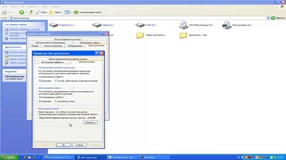Collapse the Системные задачи sidebar panel
286x160 pixels.
(42, 24)
